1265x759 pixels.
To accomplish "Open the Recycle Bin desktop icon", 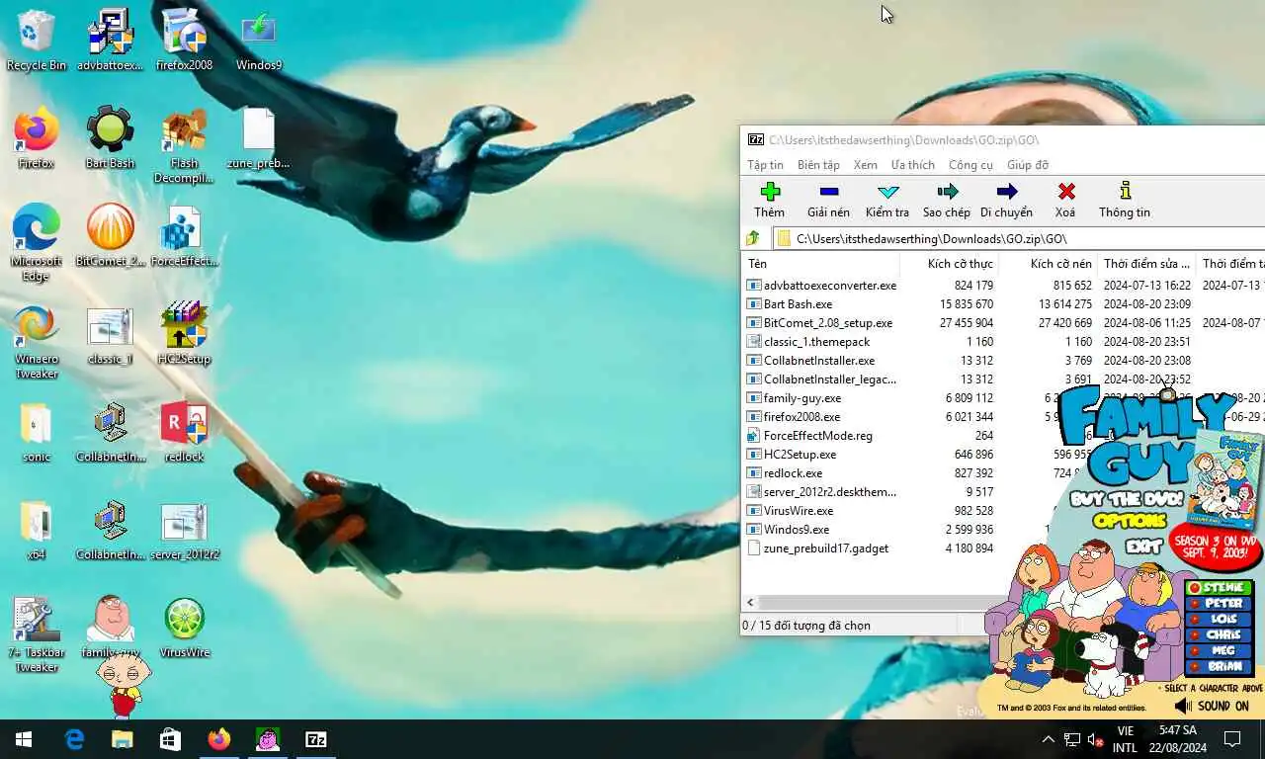I will (x=37, y=40).
